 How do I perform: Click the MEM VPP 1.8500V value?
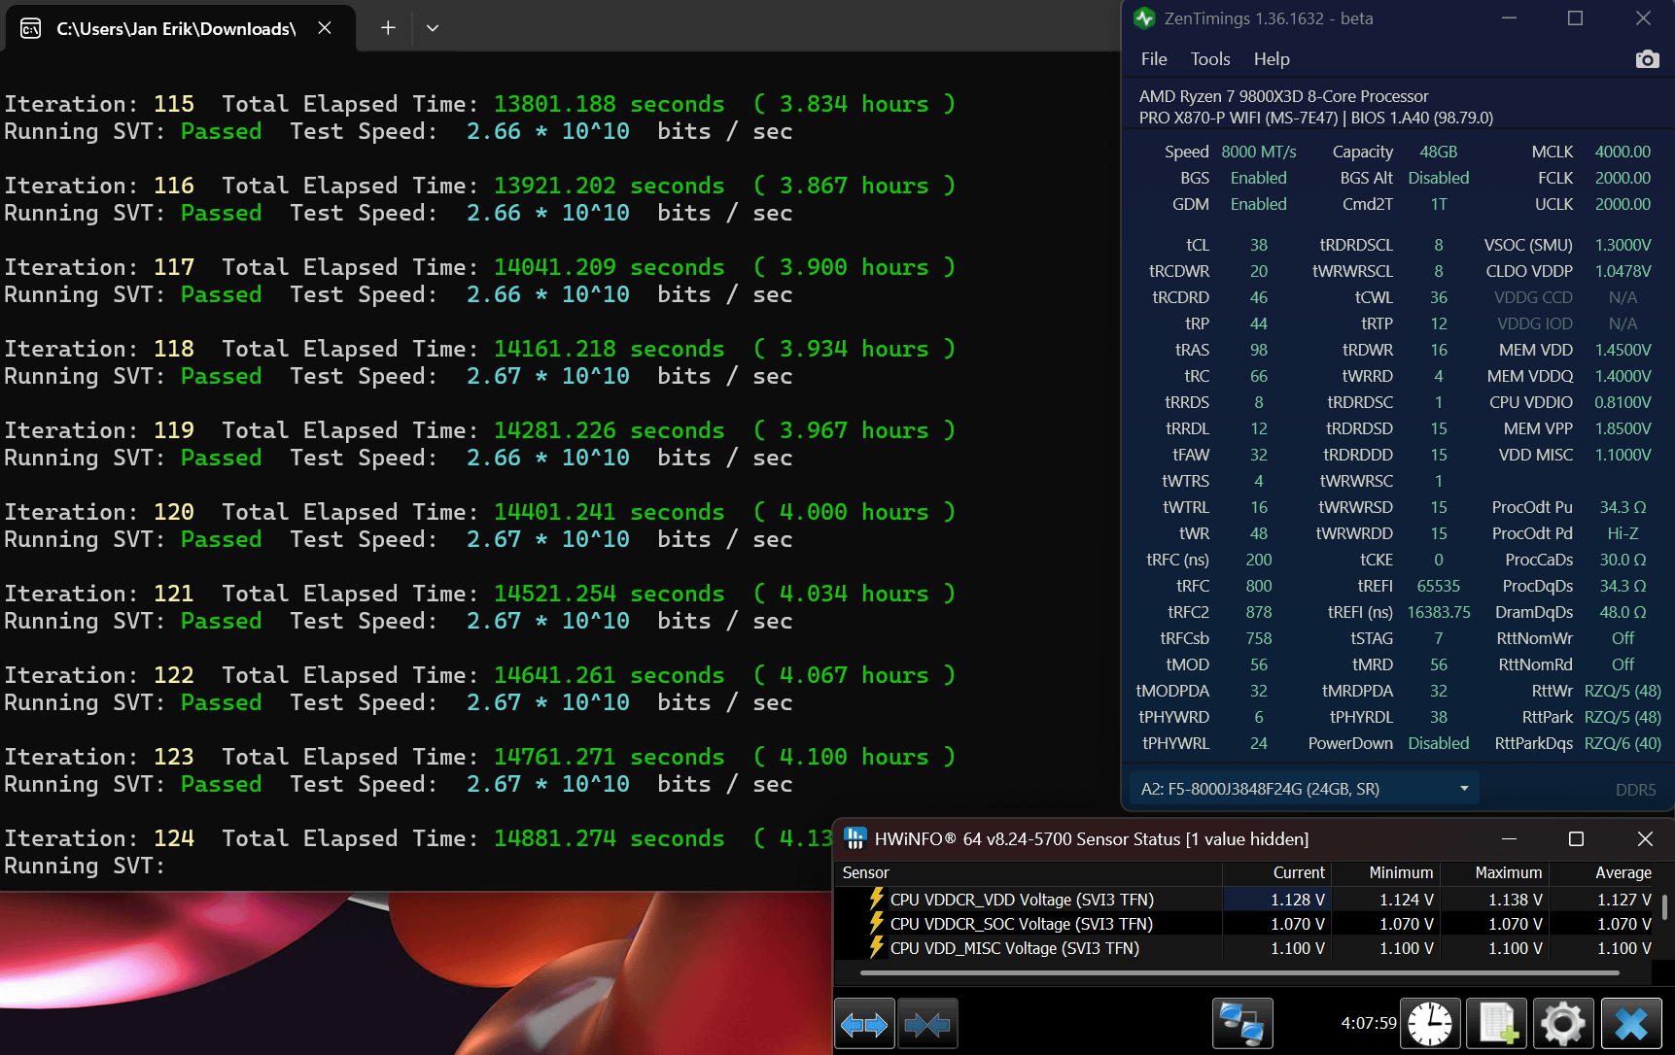point(1623,428)
